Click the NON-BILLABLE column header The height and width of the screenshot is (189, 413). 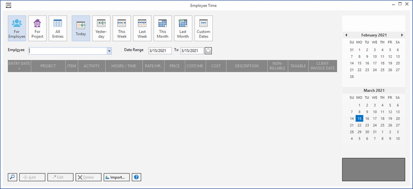coord(278,66)
